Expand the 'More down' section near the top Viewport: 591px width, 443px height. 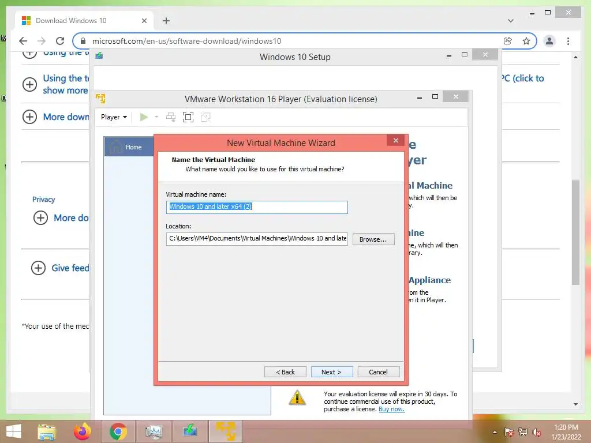pyautogui.click(x=30, y=117)
